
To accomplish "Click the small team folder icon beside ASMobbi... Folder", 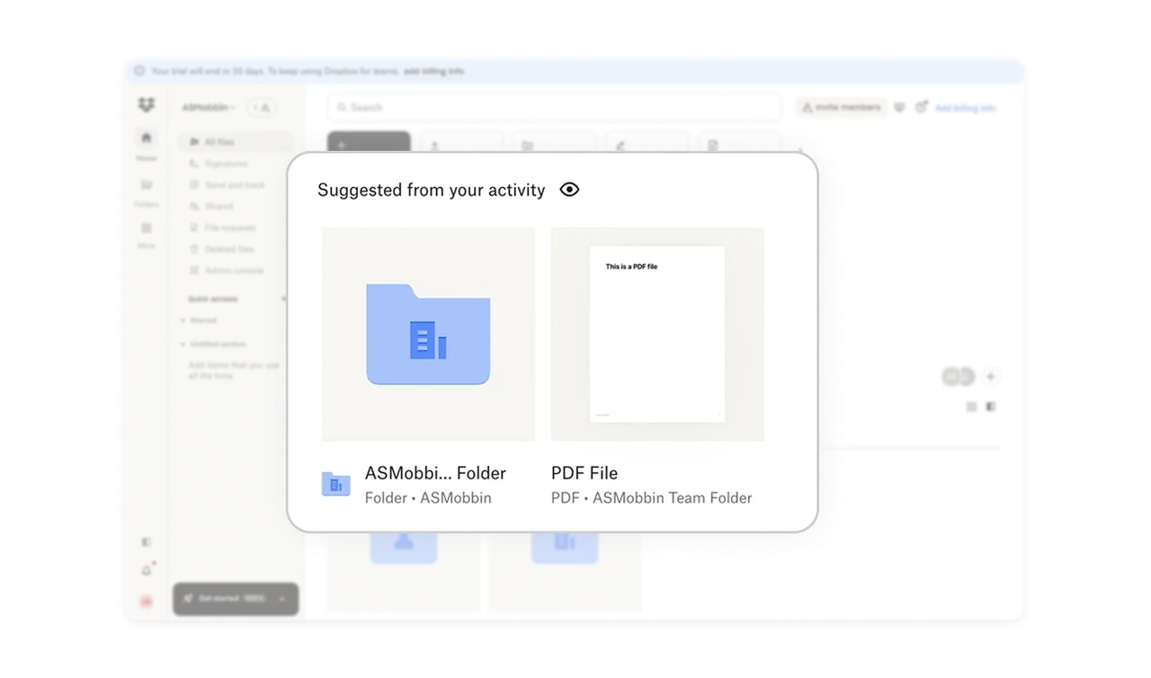I will pyautogui.click(x=335, y=484).
